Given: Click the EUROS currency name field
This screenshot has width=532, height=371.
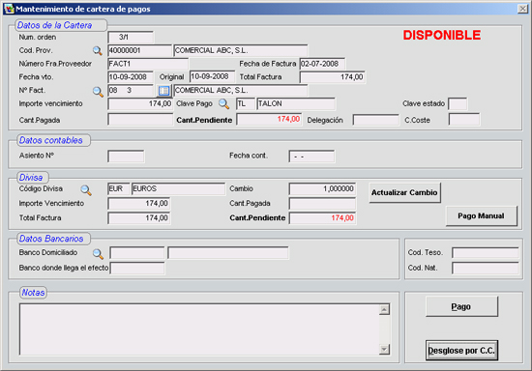Looking at the screenshot, I should (178, 189).
